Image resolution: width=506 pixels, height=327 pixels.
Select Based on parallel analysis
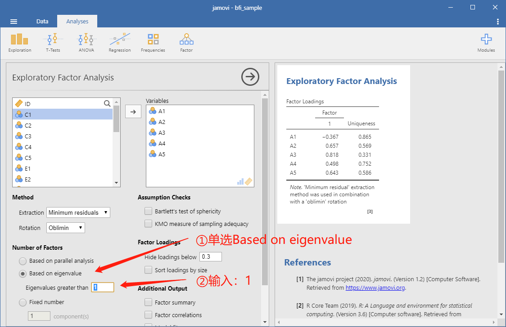[23, 261]
